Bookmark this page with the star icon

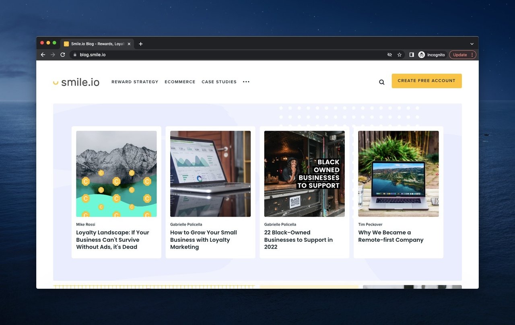click(400, 55)
